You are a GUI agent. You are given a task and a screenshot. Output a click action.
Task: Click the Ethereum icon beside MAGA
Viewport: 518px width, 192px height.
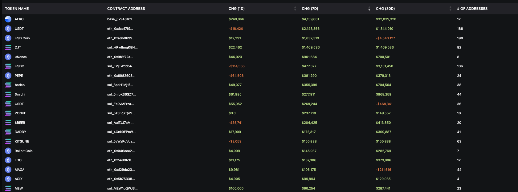(x=8, y=170)
